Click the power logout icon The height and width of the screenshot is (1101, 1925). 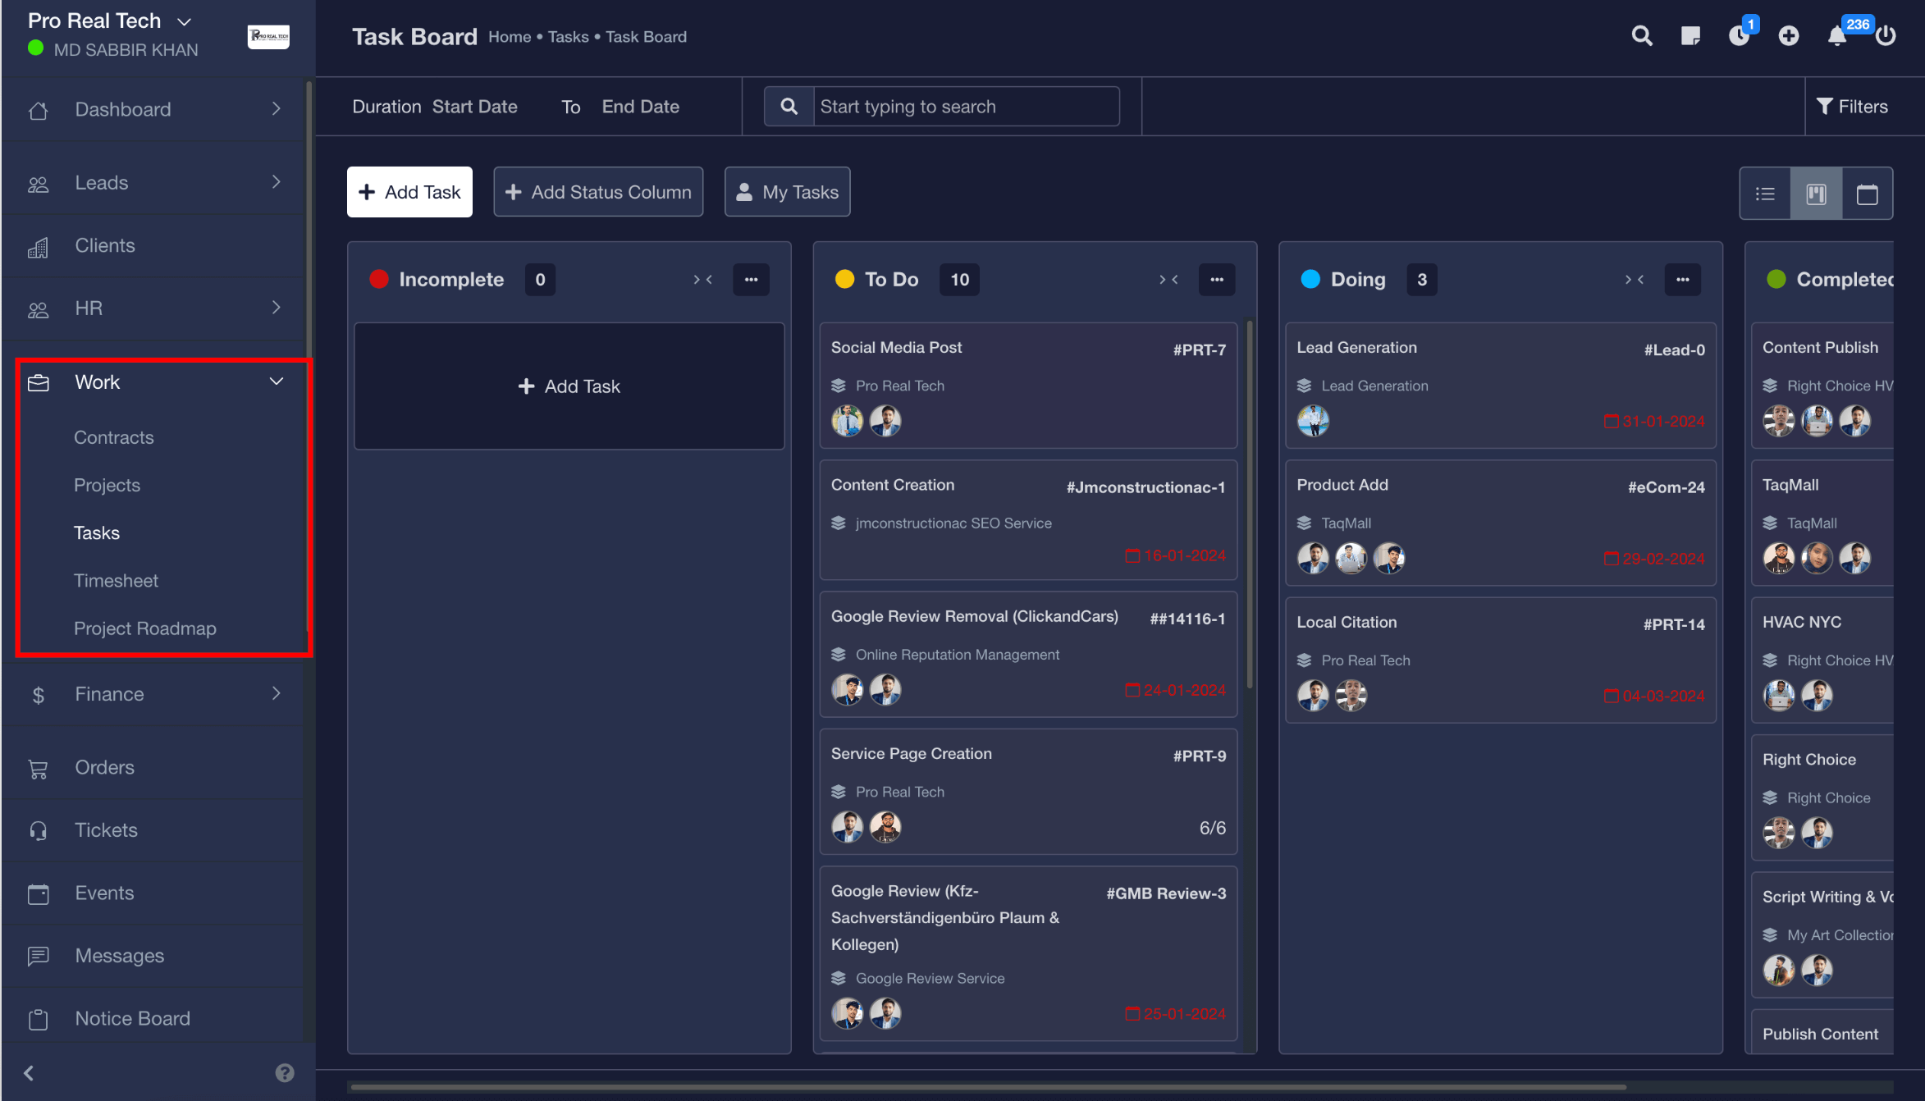pyautogui.click(x=1886, y=36)
